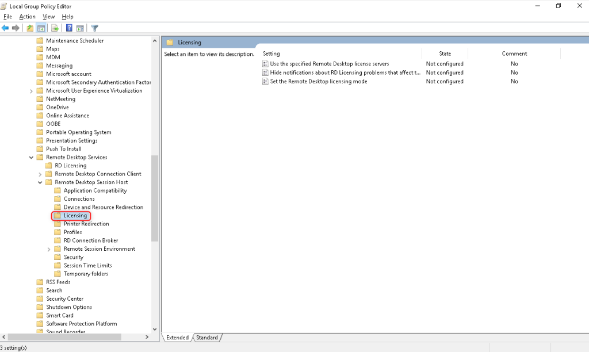Collapse the Remote Desktop Services node
Image resolution: width=589 pixels, height=352 pixels.
click(x=31, y=158)
